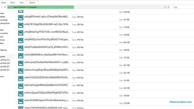The image size is (194, 109).
Task: Click the search magnifier icon in address bar
Action: click(x=9, y=7)
